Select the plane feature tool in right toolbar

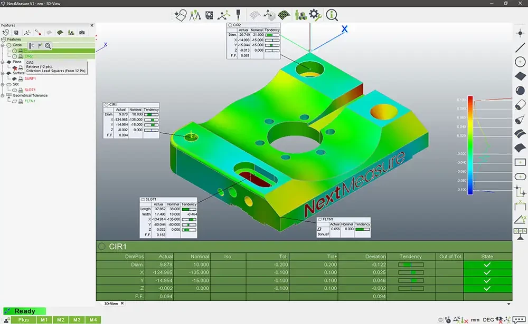pyautogui.click(x=520, y=76)
